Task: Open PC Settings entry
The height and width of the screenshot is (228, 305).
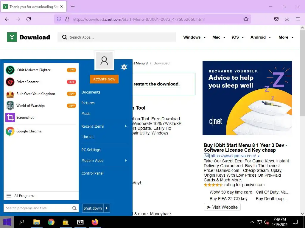Action: coord(91,150)
